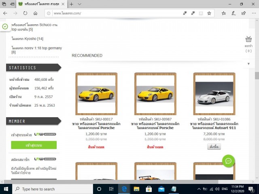259x194 pixels.
Task: Click the address bar URL field
Action: 116,13
